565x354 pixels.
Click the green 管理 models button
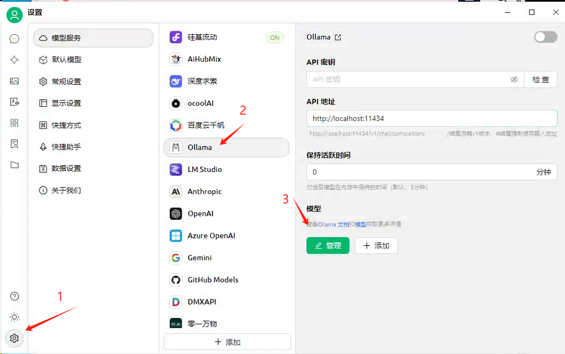[x=328, y=246]
